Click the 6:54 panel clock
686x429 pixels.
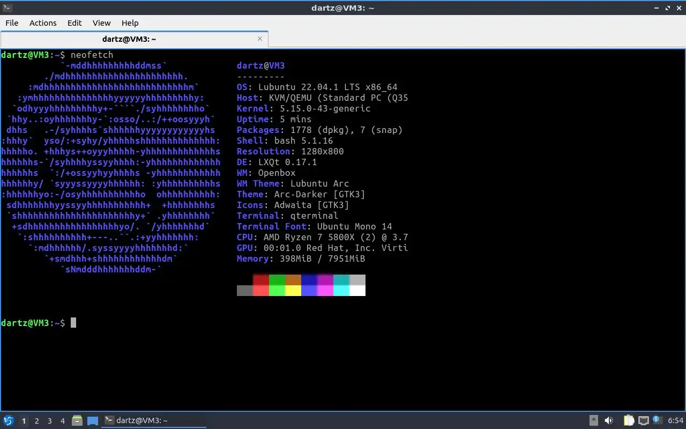coord(675,420)
